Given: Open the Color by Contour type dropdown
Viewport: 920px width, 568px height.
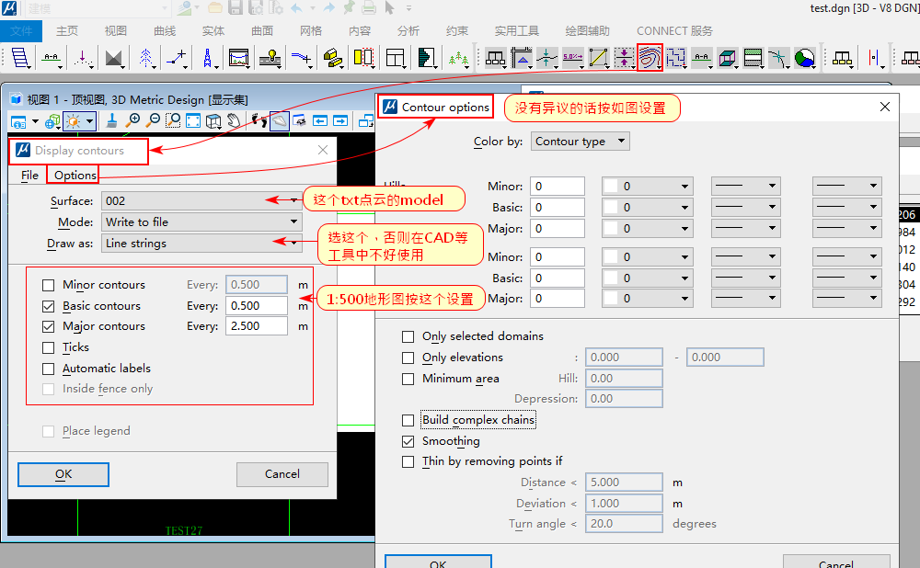Looking at the screenshot, I should click(x=580, y=142).
